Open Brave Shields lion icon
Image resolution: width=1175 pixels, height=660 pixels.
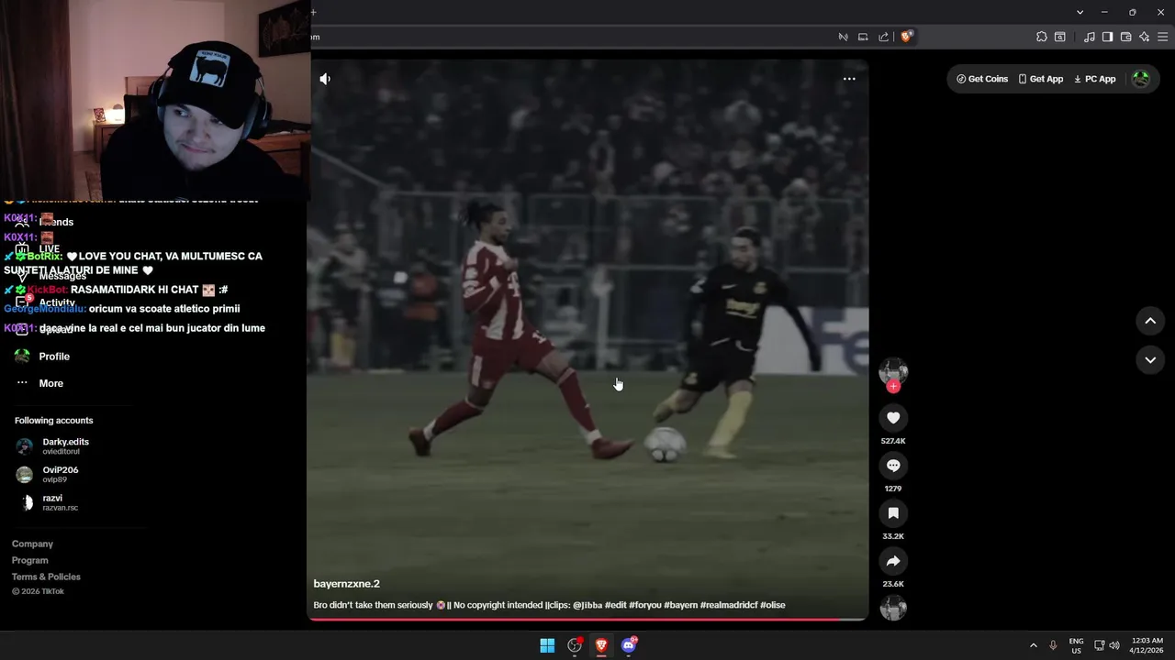click(906, 37)
